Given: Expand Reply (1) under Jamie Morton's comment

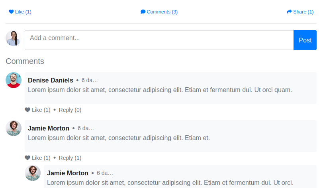Looking at the screenshot, I should [x=70, y=158].
